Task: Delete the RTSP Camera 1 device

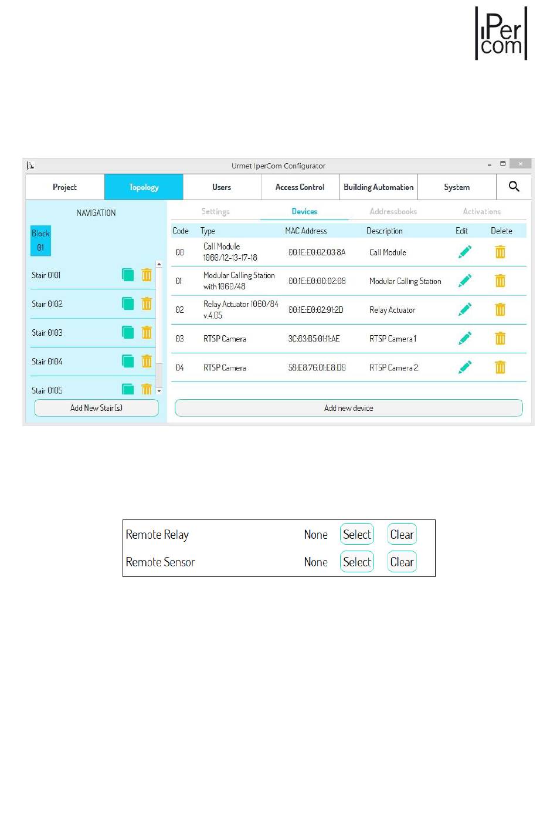Action: pos(500,338)
